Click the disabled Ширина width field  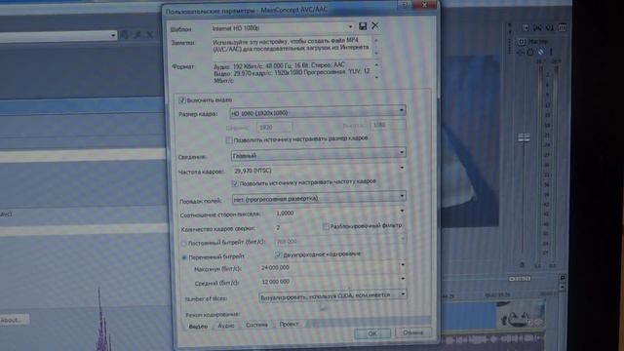pyautogui.click(x=275, y=128)
